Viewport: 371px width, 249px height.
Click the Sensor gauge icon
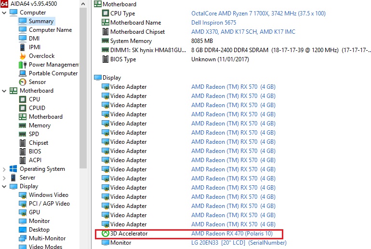pyautogui.click(x=23, y=82)
